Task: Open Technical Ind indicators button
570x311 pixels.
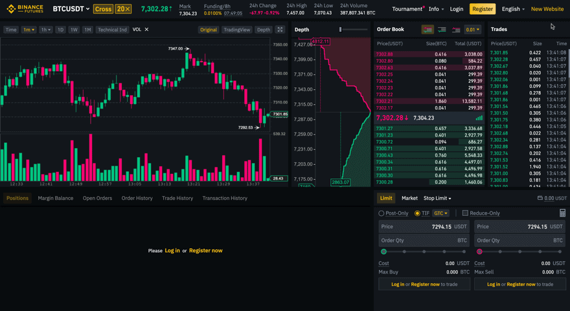Action: point(112,30)
